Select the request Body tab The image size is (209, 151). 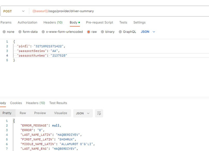tap(75, 23)
